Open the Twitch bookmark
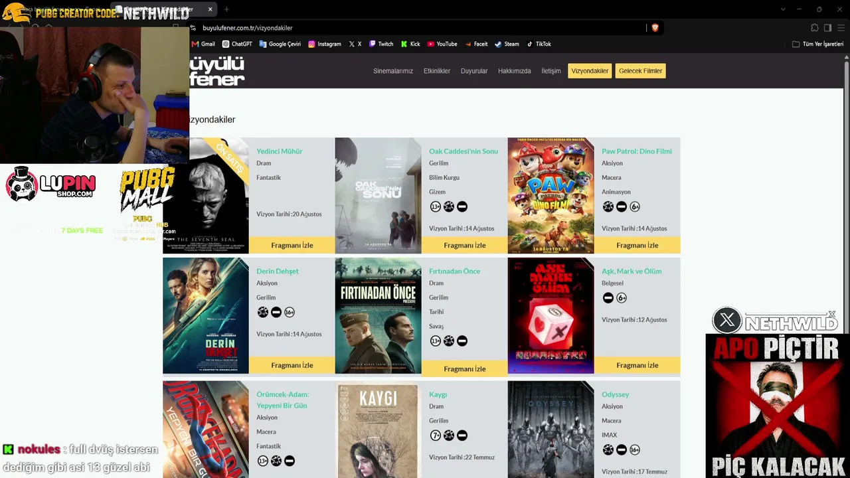The image size is (850, 478). pos(381,44)
